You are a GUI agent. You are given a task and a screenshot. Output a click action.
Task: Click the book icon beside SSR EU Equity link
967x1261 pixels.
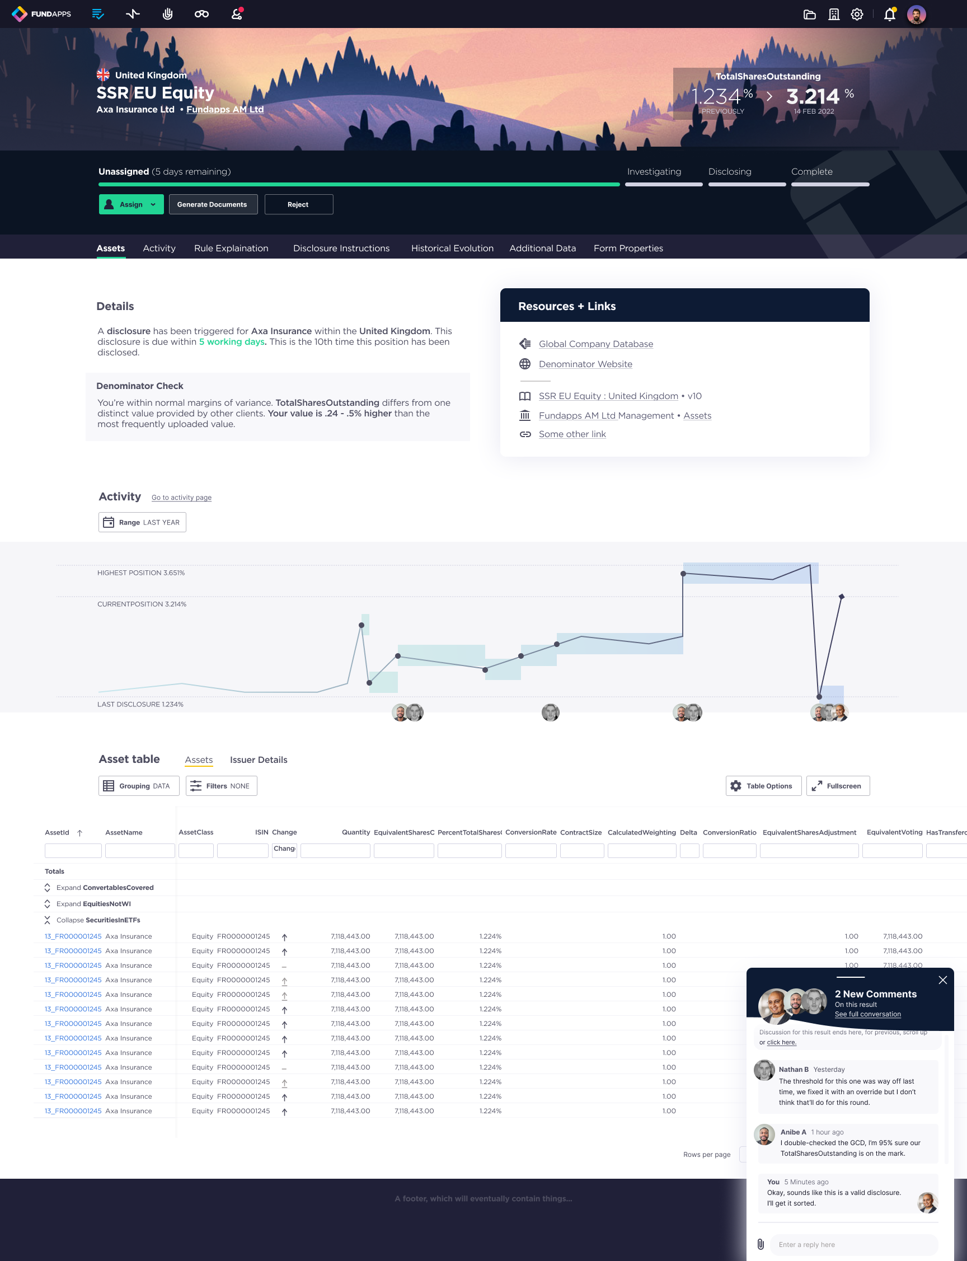pos(525,396)
